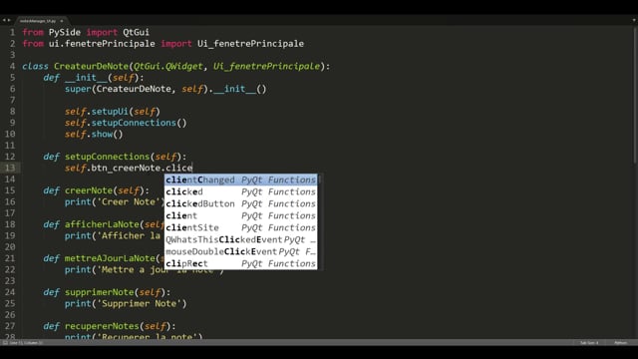Viewport: 638px width, 359px height.
Task: Pick the client completion entry
Action: (240, 215)
